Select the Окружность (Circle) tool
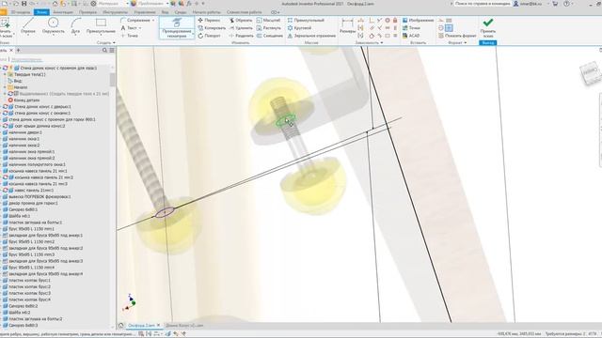 point(53,26)
